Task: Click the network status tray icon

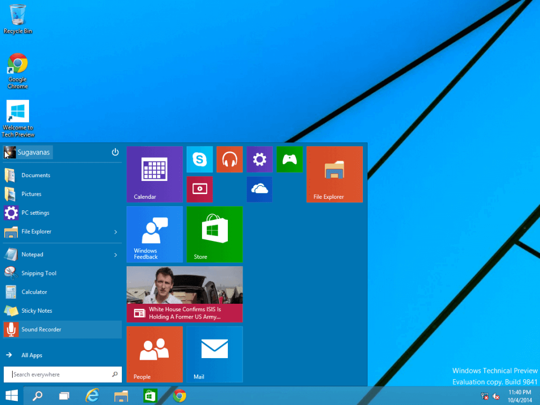Action: pyautogui.click(x=485, y=396)
